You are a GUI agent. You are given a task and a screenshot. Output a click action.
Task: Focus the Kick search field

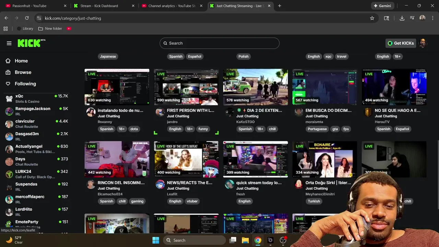coord(219,43)
